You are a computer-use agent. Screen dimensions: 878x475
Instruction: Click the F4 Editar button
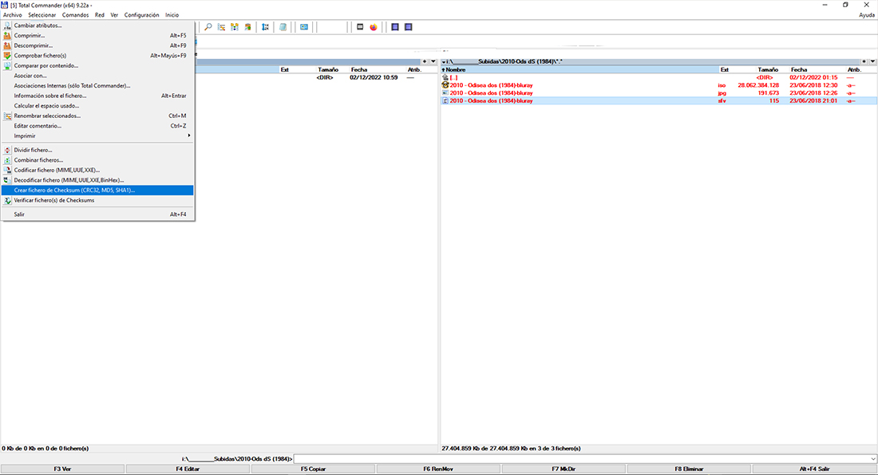(x=188, y=469)
